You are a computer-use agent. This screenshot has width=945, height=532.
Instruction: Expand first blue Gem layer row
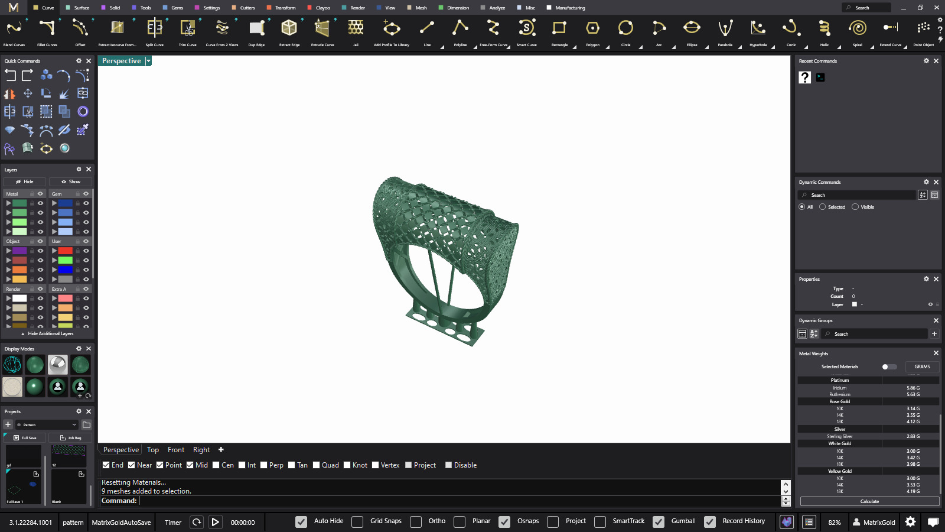[x=54, y=203]
